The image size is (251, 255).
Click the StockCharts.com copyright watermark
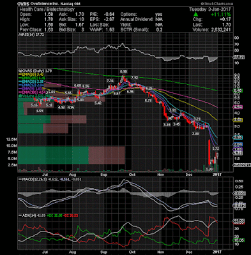pyautogui.click(x=217, y=4)
